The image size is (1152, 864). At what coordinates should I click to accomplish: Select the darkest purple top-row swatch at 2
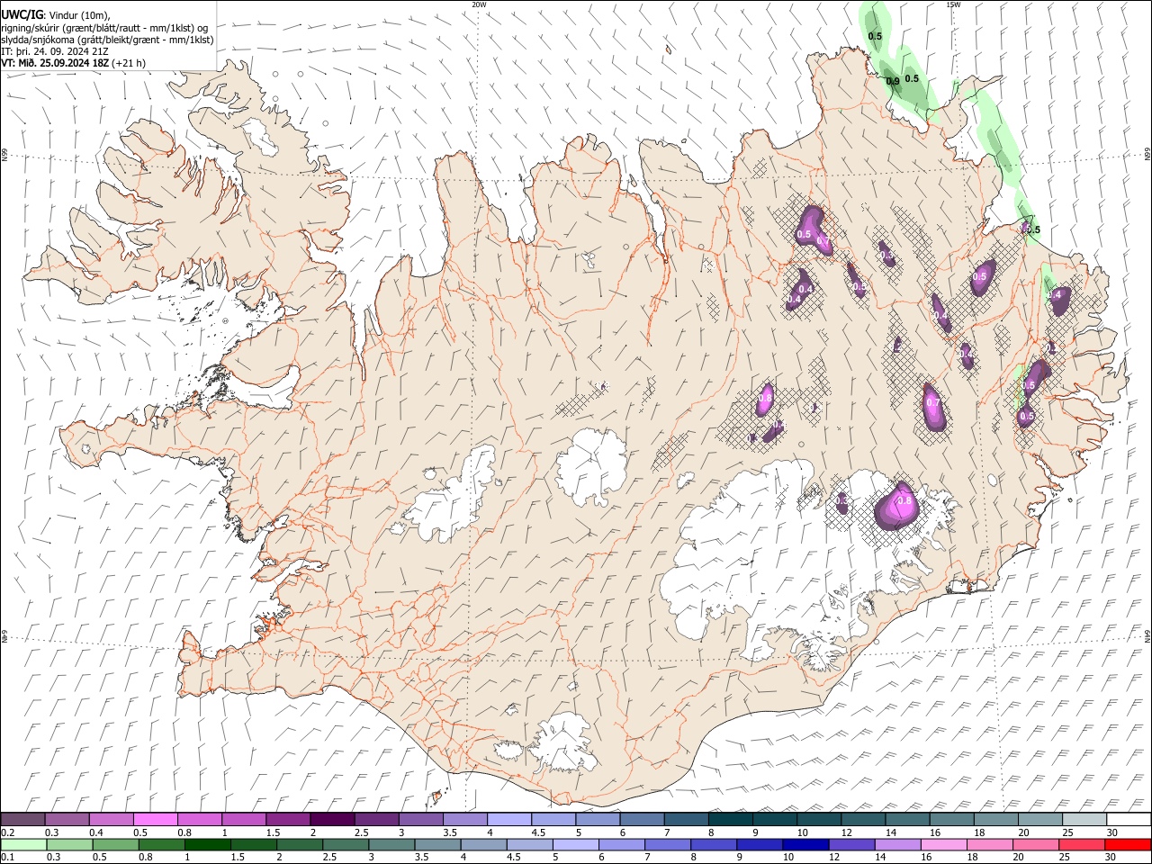pos(331,819)
